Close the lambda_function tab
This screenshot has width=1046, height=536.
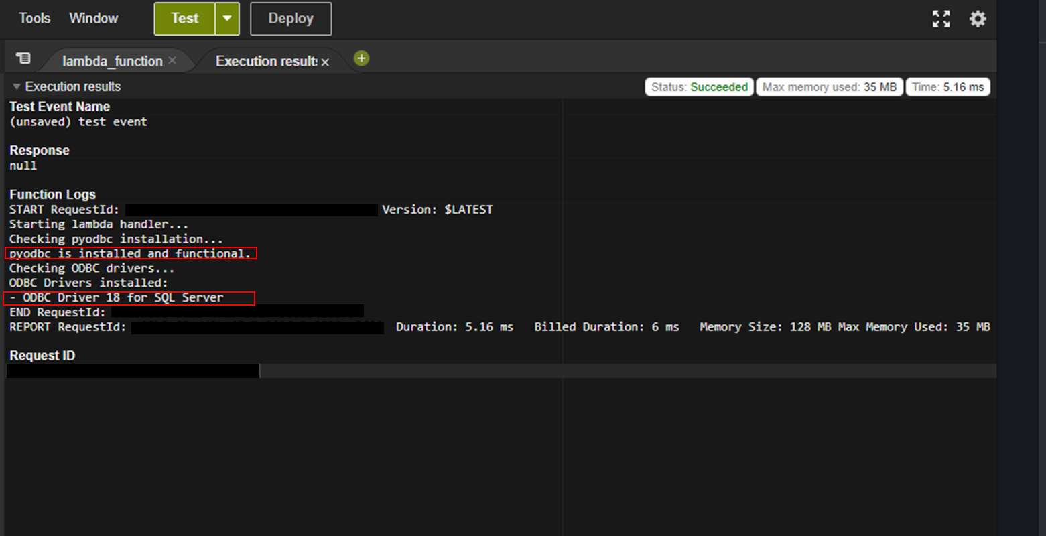coord(172,60)
